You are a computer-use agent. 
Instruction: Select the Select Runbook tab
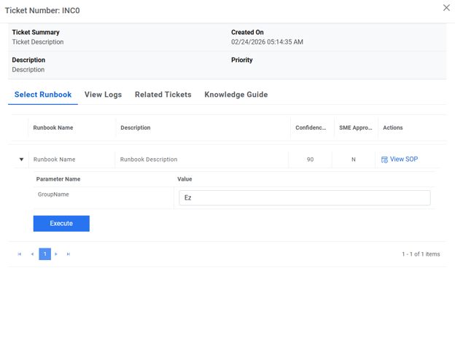pyautogui.click(x=43, y=95)
